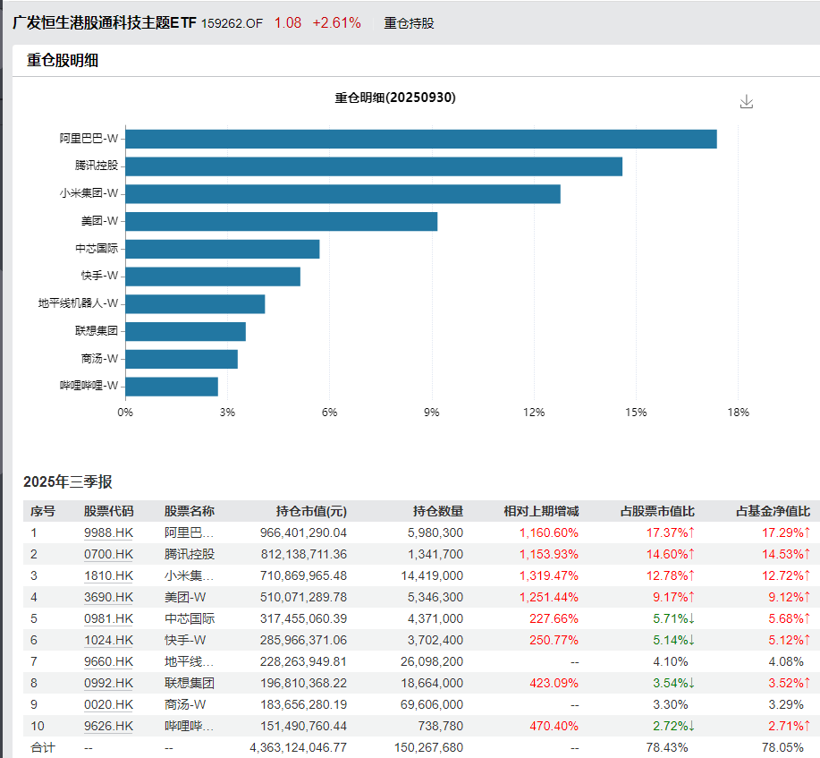
Task: Click the 序号 column header
Action: 43,511
